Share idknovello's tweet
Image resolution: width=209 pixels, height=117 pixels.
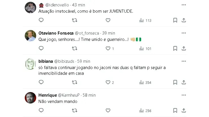click(x=184, y=20)
